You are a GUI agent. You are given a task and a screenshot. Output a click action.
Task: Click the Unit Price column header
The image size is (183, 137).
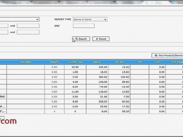[x=119, y=62]
